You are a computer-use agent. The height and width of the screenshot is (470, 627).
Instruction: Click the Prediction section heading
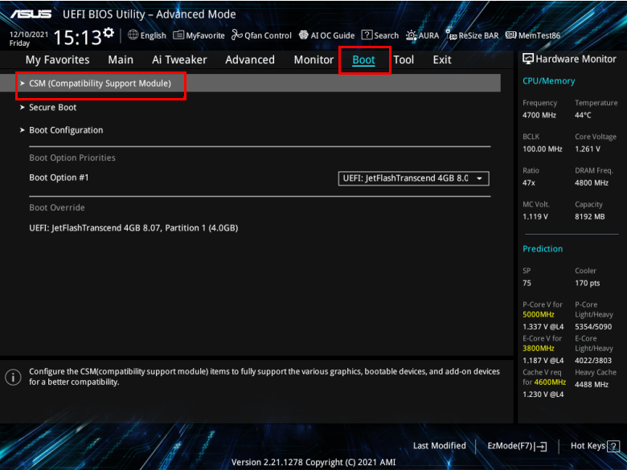click(543, 248)
